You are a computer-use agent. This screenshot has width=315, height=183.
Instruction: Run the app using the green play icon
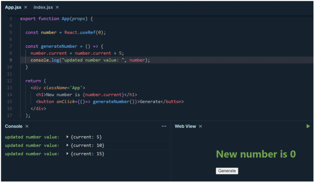(308, 126)
